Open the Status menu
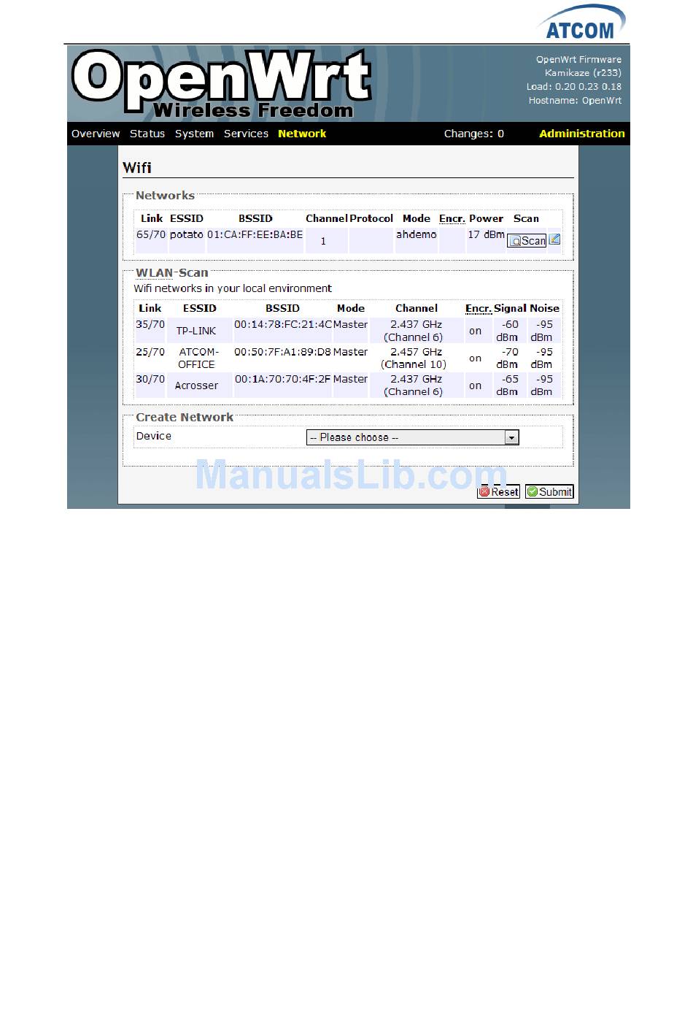 coord(147,134)
